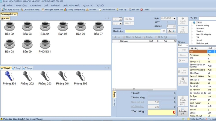The width and height of the screenshot is (216, 121).
Task: Click the Phòng 204 microphone icon
Action: coord(63,76)
